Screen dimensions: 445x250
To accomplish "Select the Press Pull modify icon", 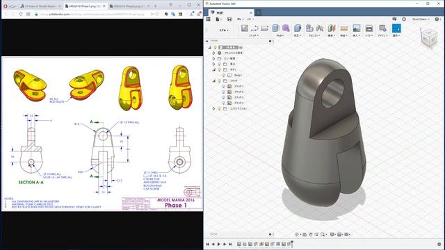I will [298, 28].
